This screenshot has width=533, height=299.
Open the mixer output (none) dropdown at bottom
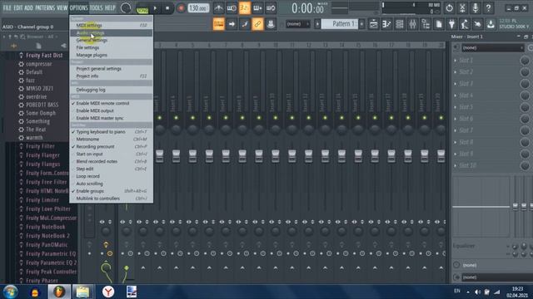pyautogui.click(x=496, y=277)
